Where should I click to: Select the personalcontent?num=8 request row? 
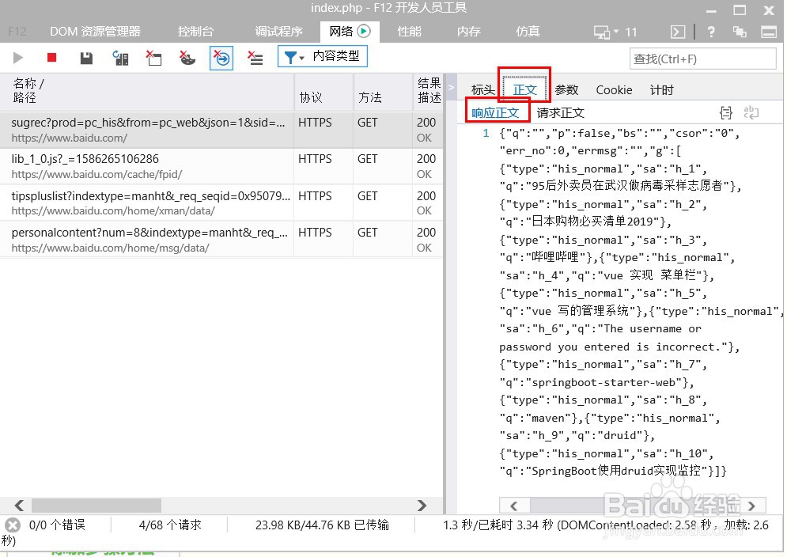221,240
